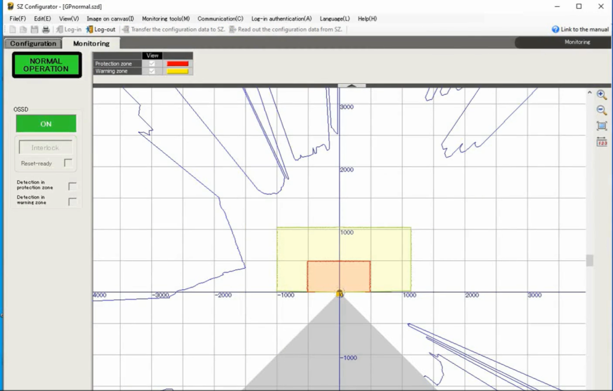This screenshot has width=613, height=391.
Task: Toggle the Warning zone view checkbox
Action: click(x=153, y=71)
